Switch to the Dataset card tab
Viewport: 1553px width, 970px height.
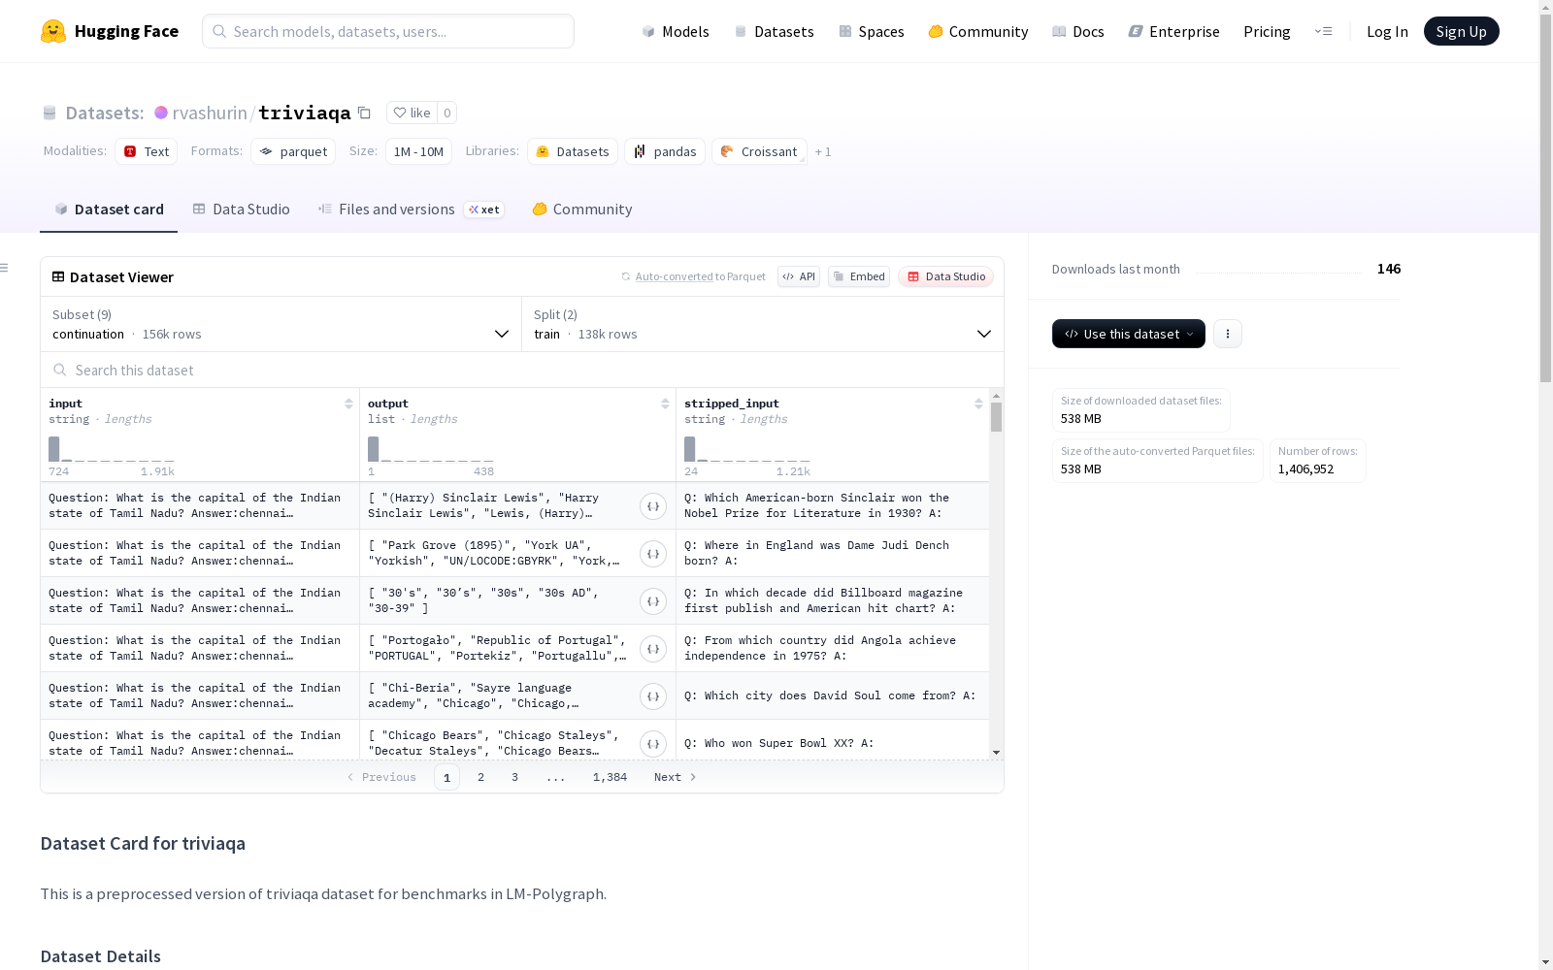point(109,210)
